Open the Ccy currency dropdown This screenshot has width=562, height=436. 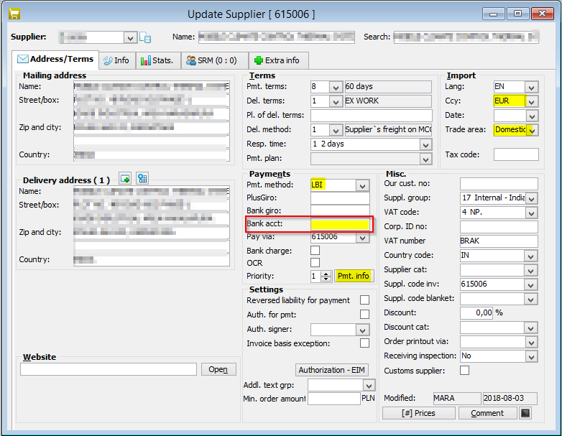(531, 101)
